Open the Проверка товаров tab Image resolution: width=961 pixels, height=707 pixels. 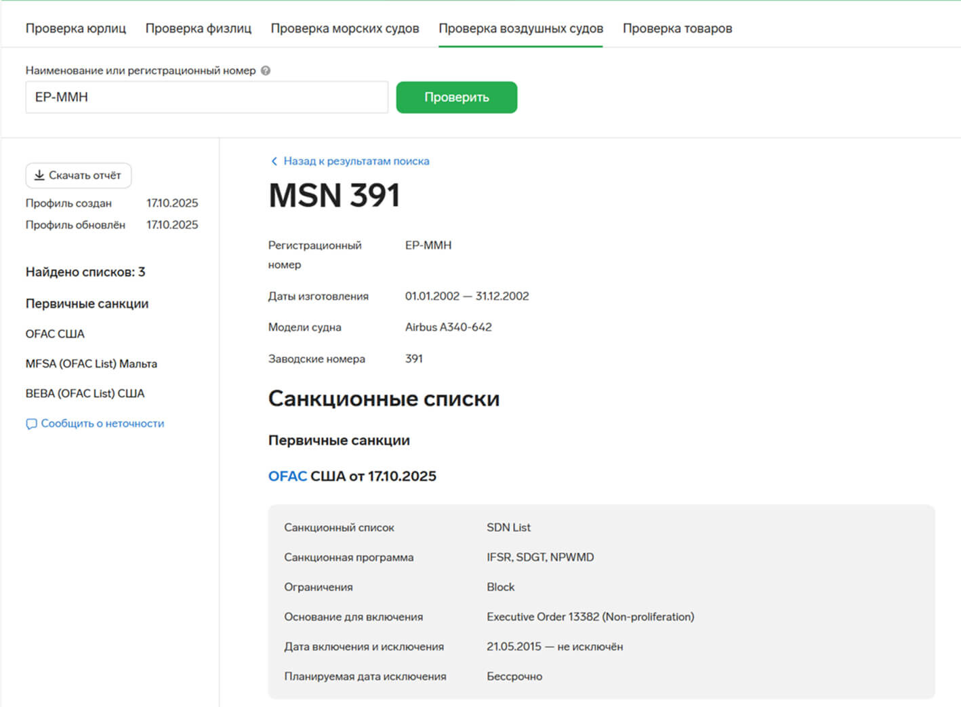[677, 28]
